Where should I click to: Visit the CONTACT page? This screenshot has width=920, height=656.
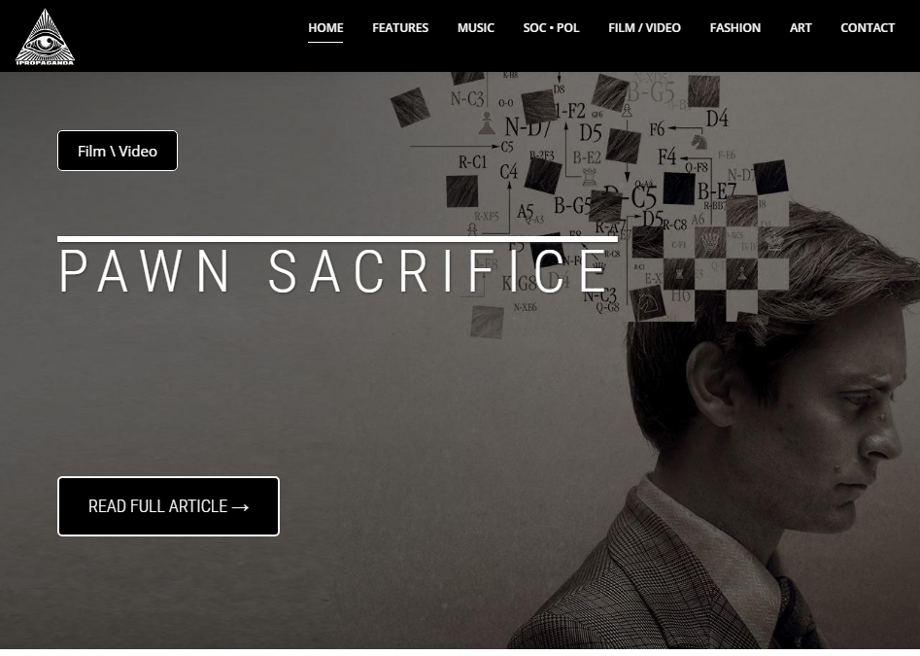[868, 27]
